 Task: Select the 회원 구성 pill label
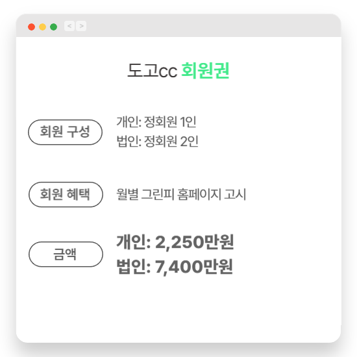click(x=65, y=132)
